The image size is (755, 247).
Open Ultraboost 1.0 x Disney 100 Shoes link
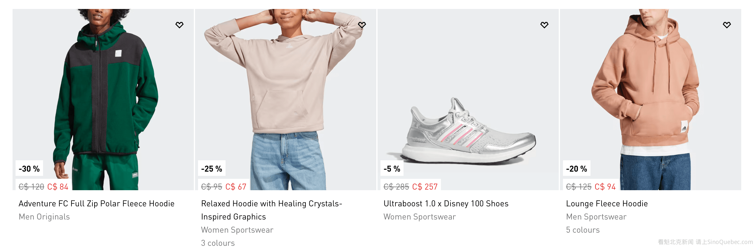pos(446,204)
